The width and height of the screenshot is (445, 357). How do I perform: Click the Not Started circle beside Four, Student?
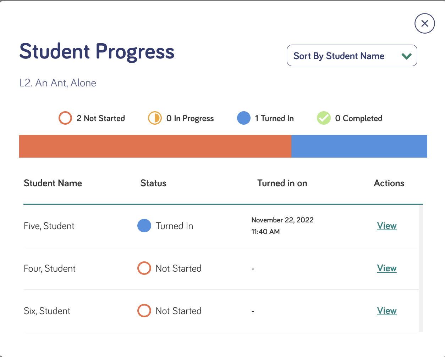(x=144, y=268)
